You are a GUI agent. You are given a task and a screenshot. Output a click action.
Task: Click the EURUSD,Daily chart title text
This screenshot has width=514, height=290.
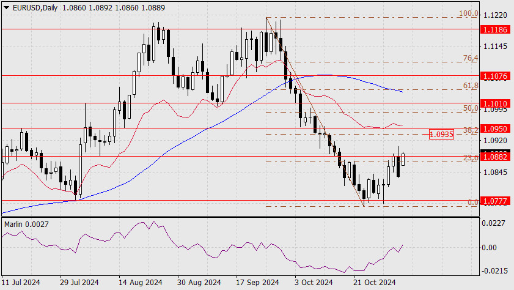click(x=35, y=8)
